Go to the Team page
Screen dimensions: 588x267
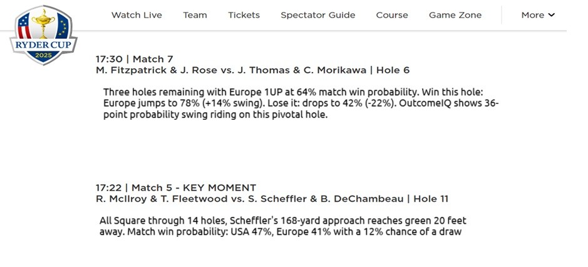(195, 15)
